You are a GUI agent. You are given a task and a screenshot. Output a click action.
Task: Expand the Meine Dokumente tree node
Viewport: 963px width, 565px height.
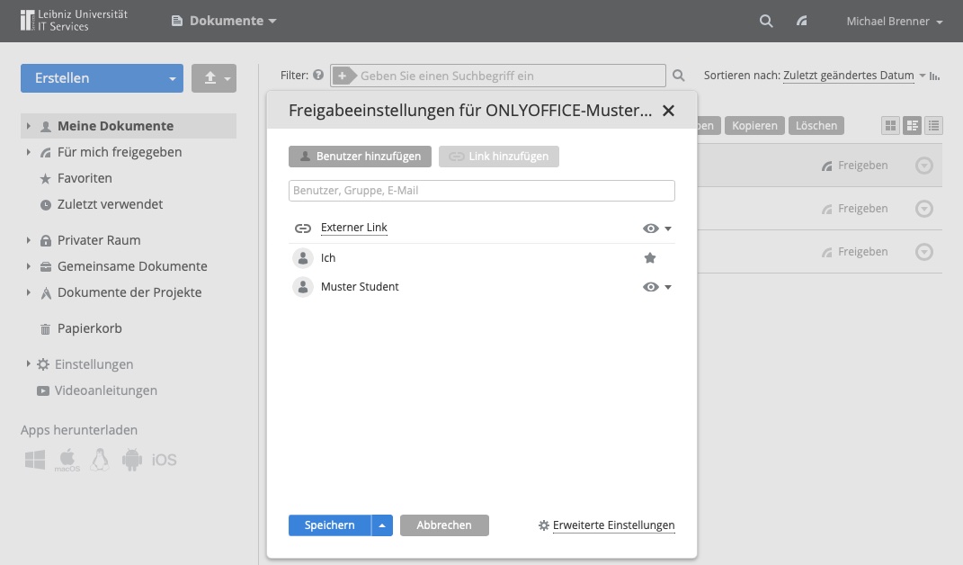[28, 126]
